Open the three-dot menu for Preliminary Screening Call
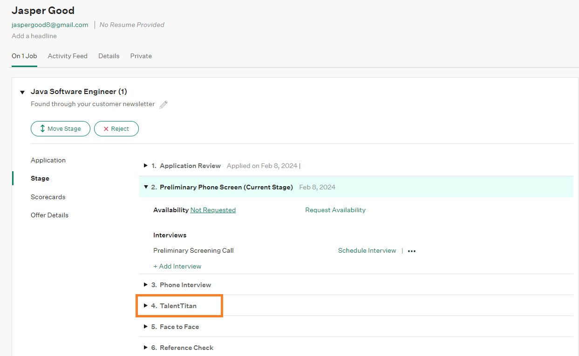This screenshot has width=579, height=356. click(412, 251)
